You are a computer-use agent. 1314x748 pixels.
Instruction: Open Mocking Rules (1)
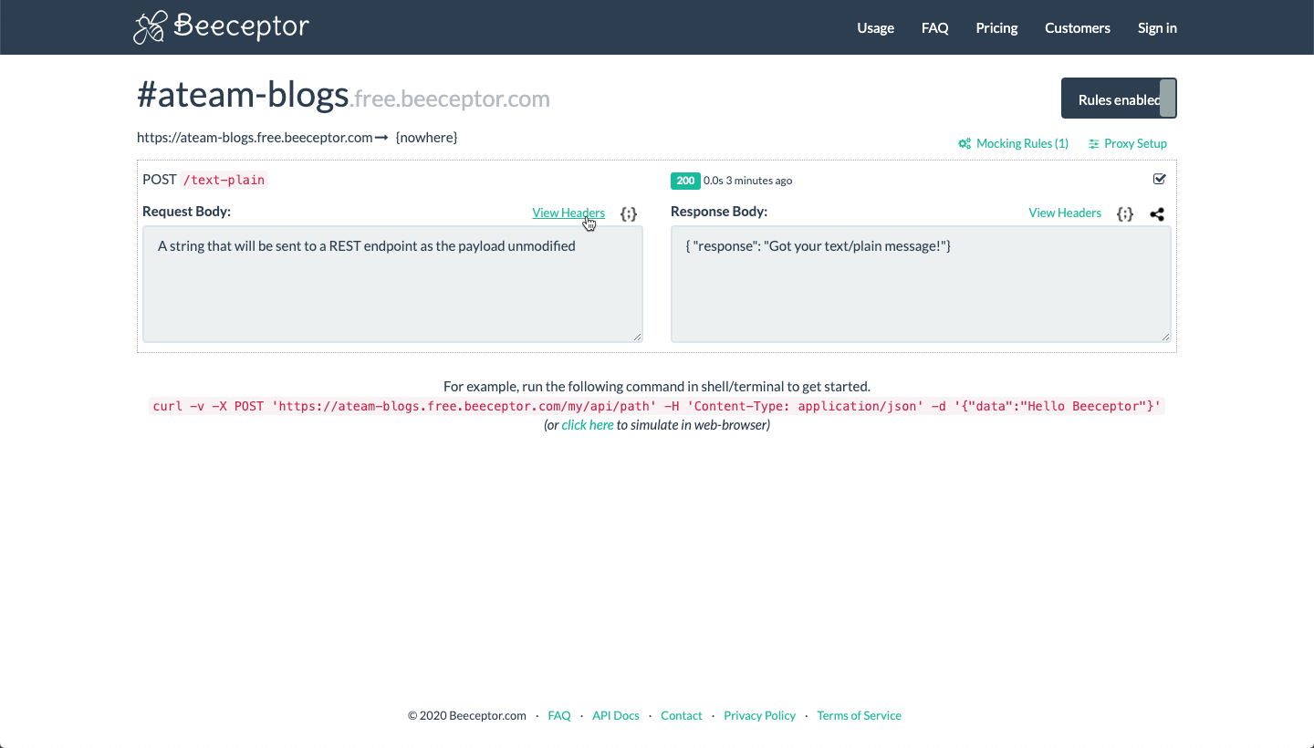pyautogui.click(x=1013, y=143)
